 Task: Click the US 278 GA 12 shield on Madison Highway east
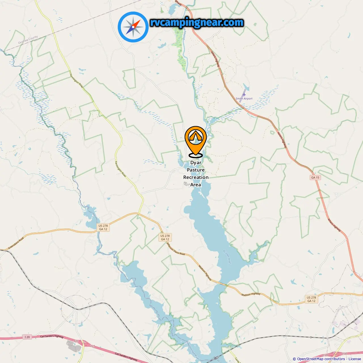pyautogui.click(x=311, y=299)
